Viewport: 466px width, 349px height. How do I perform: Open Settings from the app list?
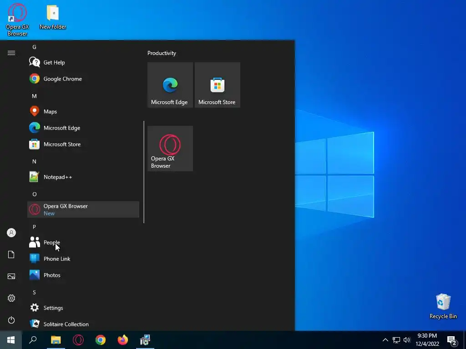(x=83, y=308)
